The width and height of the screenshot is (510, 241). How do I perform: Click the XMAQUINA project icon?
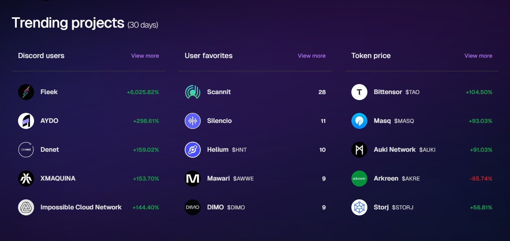pyautogui.click(x=26, y=179)
